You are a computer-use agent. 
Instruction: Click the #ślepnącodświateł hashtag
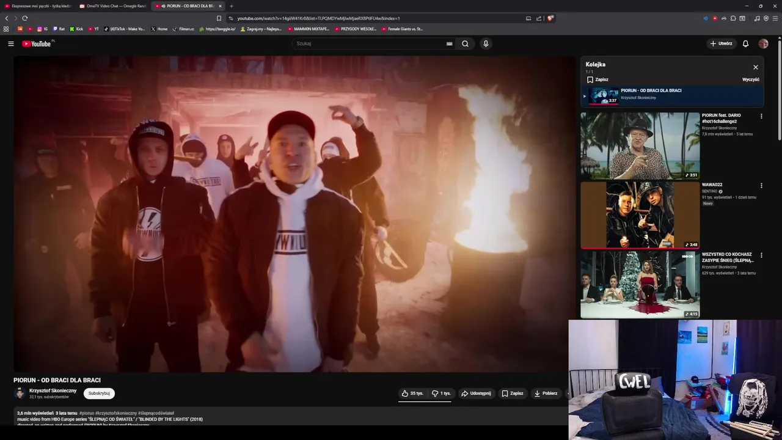156,413
